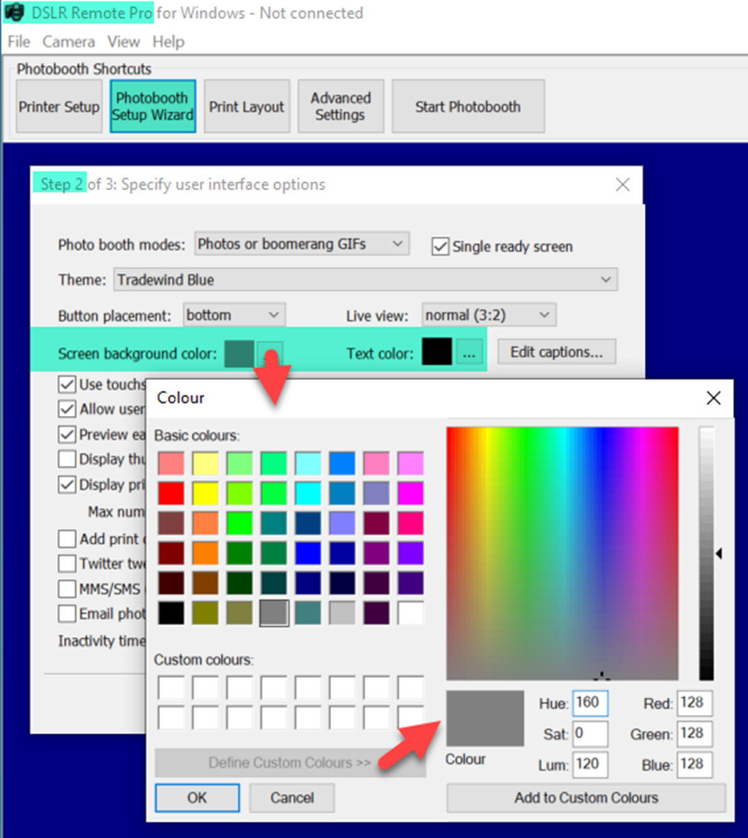Select the pure red basic colour
Screen dimensions: 748x838
[171, 493]
